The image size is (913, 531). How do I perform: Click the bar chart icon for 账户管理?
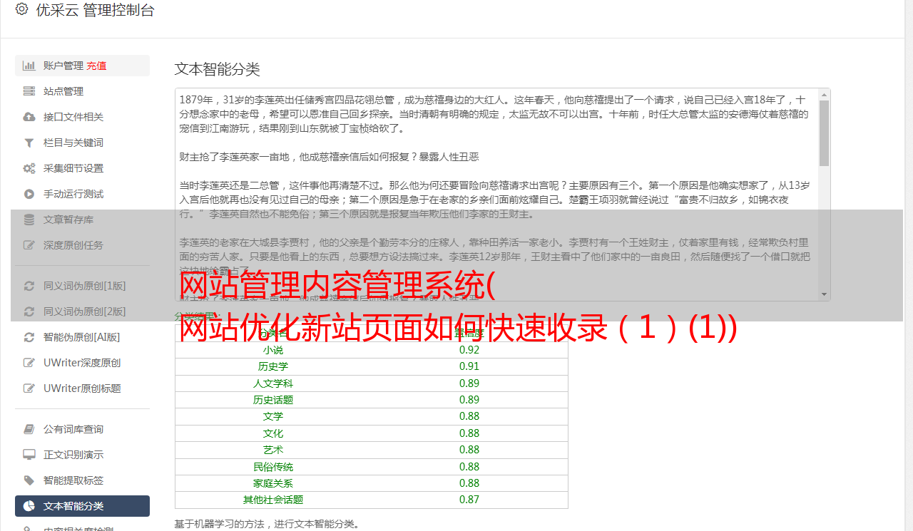tap(29, 66)
